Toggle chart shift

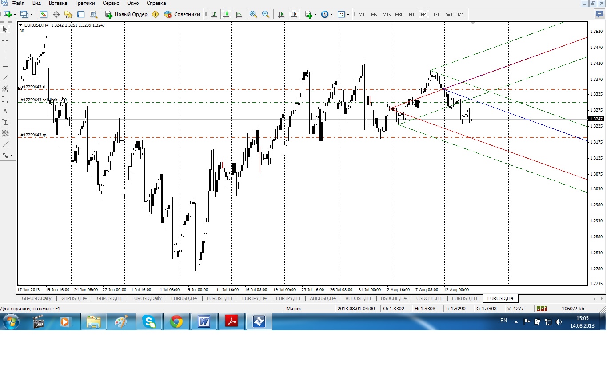tap(294, 14)
